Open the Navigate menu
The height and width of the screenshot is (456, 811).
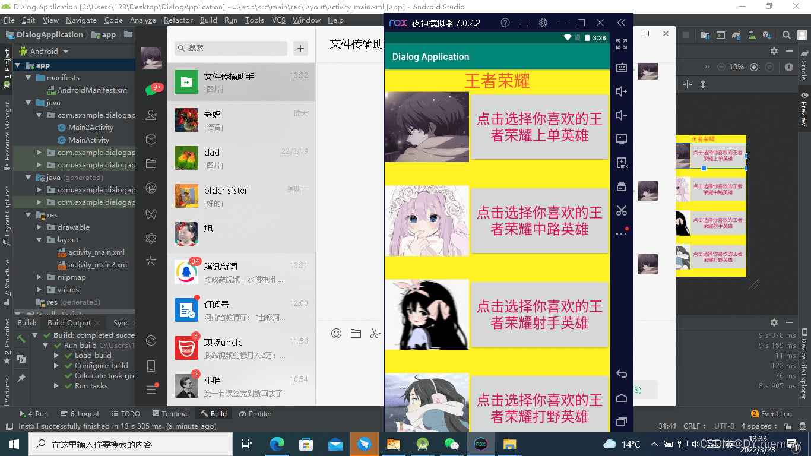(81, 20)
